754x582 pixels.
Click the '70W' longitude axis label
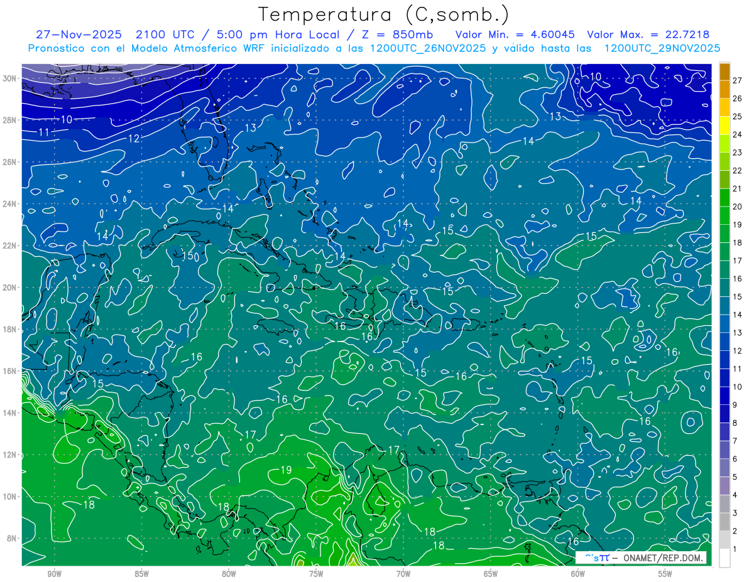[403, 574]
